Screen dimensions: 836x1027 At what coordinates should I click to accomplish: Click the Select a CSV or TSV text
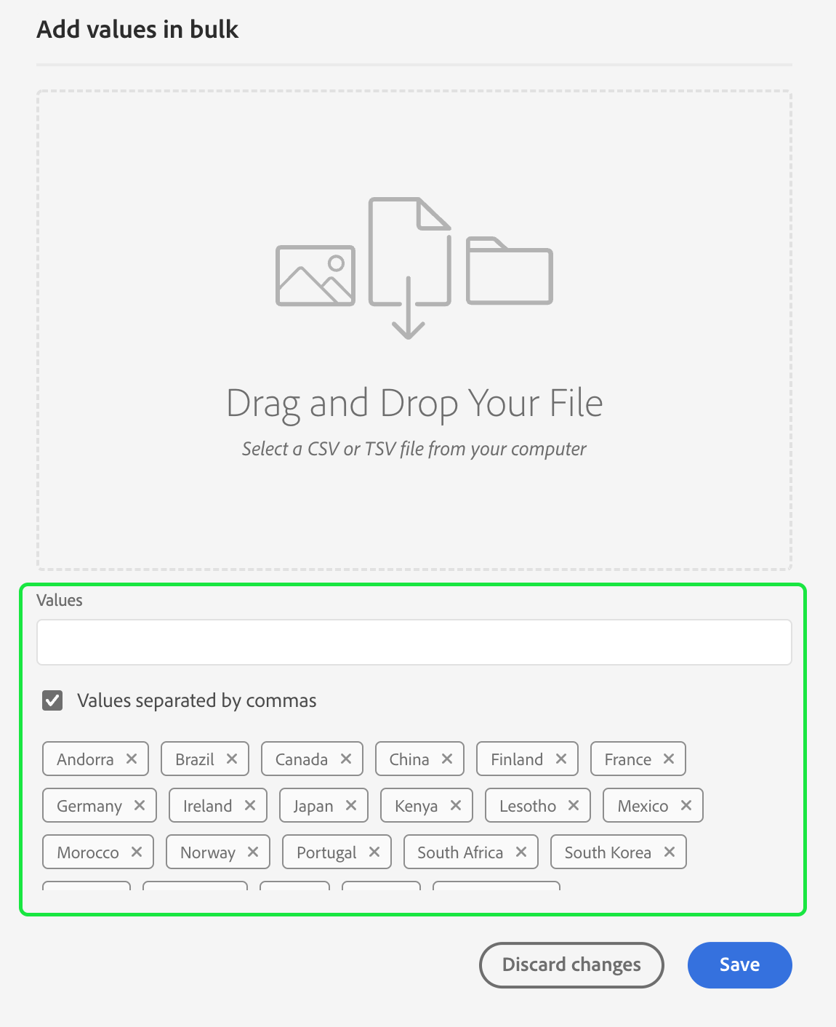(x=414, y=449)
